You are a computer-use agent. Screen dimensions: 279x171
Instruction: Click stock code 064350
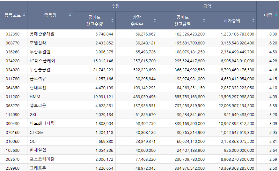coord(13,88)
